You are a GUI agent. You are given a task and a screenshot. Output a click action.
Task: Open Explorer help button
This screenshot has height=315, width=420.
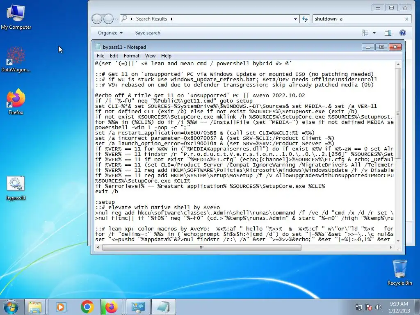(x=403, y=33)
